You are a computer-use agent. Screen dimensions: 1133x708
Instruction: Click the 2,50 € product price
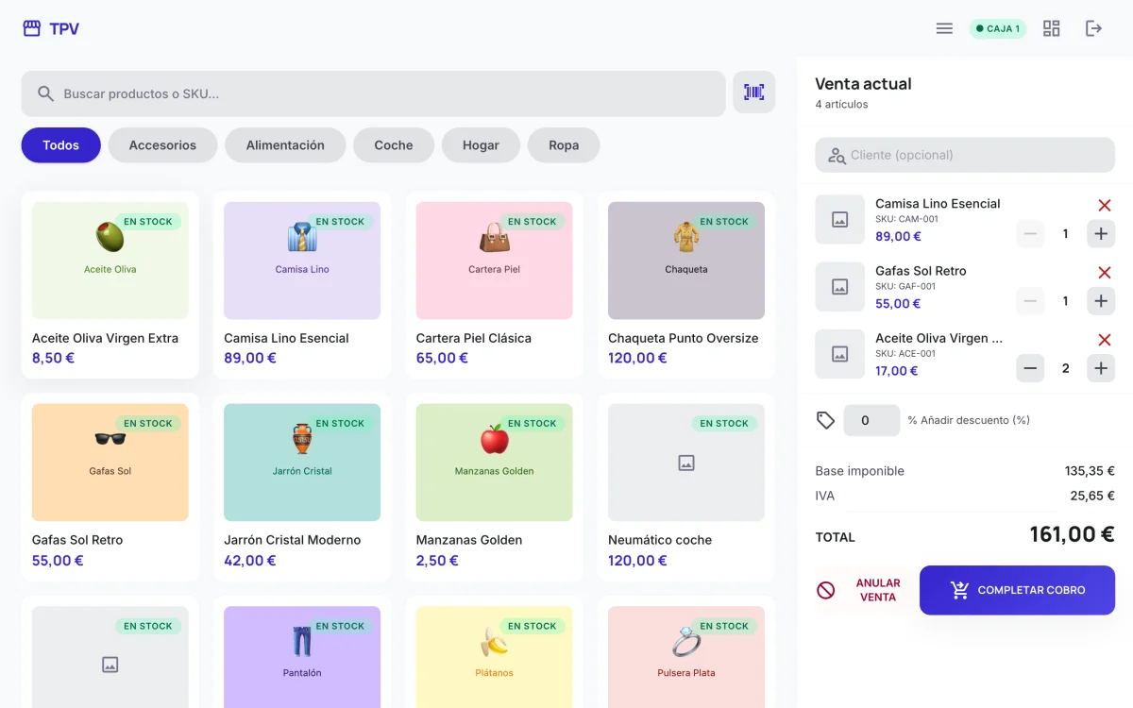coord(437,561)
